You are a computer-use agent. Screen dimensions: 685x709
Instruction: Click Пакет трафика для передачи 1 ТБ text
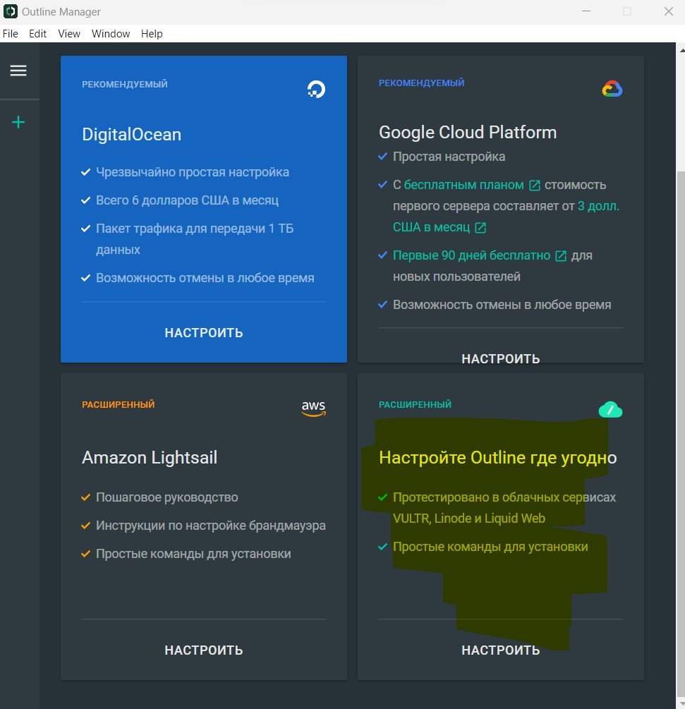click(x=195, y=229)
